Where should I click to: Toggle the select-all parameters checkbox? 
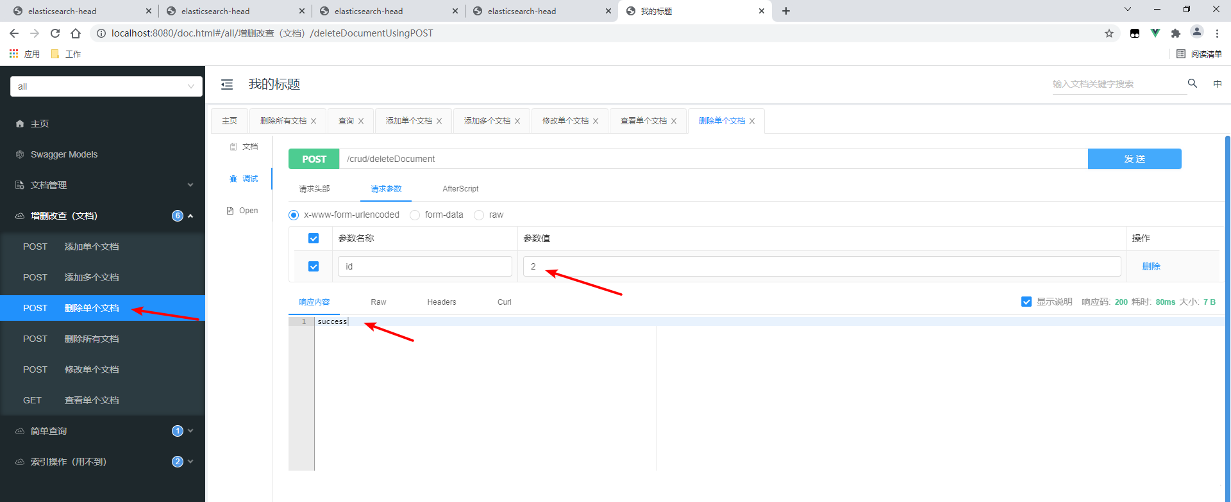(314, 238)
